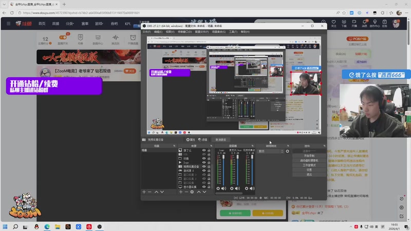Open 关注 follow heart icon in Douyu header
Viewport: 411px width, 231px height.
tap(333, 23)
